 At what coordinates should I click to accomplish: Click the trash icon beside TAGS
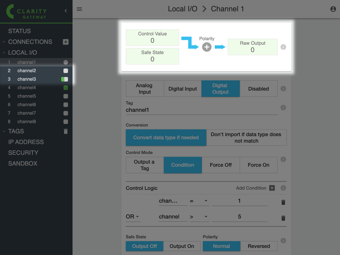pos(66,131)
